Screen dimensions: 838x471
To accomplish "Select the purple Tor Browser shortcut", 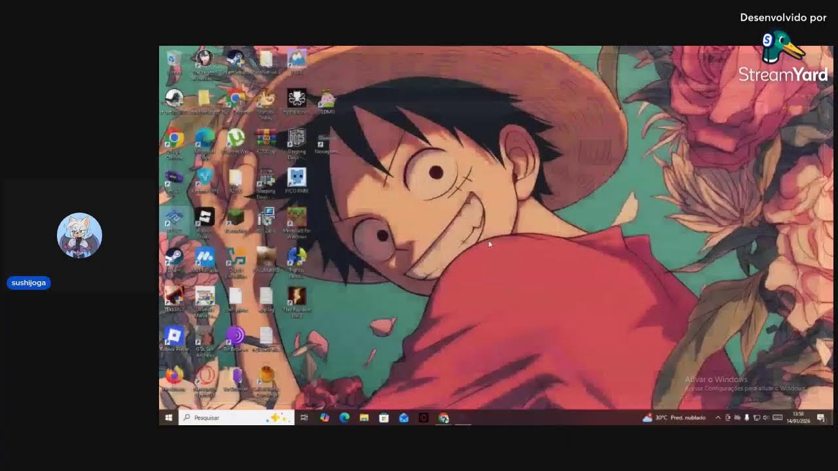I will pos(235,339).
